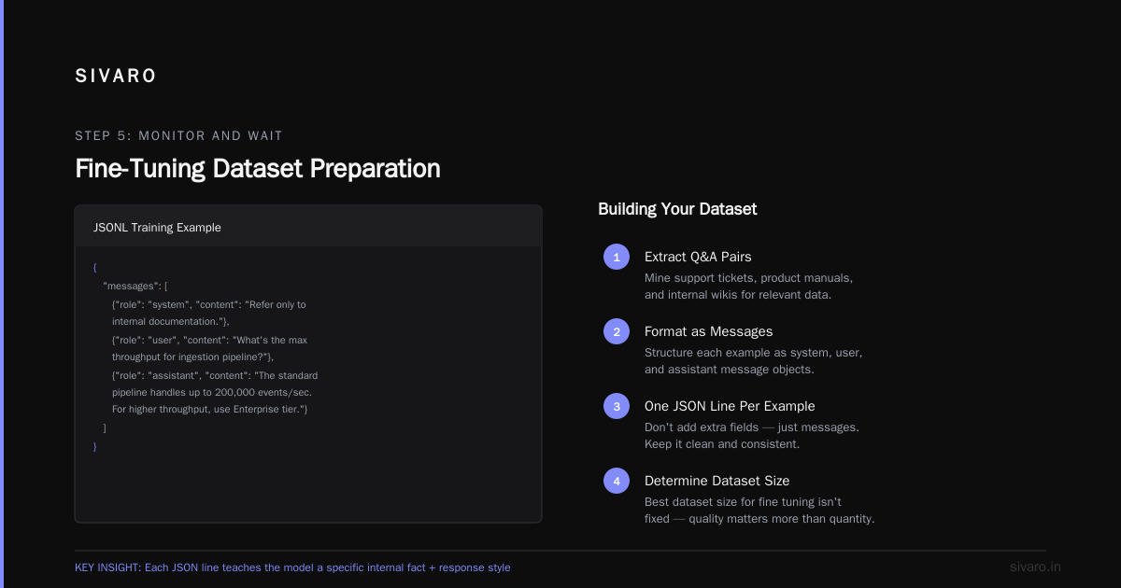The width and height of the screenshot is (1121, 588).
Task: Select One JSON Line Per Example heading
Action: coord(730,406)
